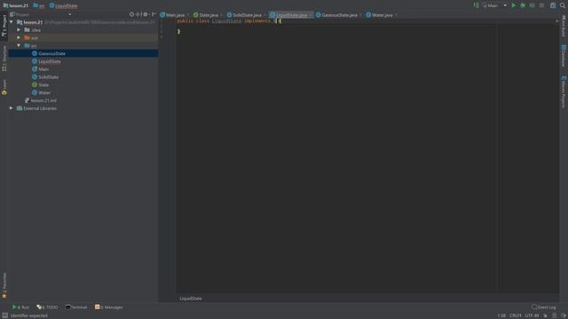Click the read-only lock icon in status bar

coord(545,315)
